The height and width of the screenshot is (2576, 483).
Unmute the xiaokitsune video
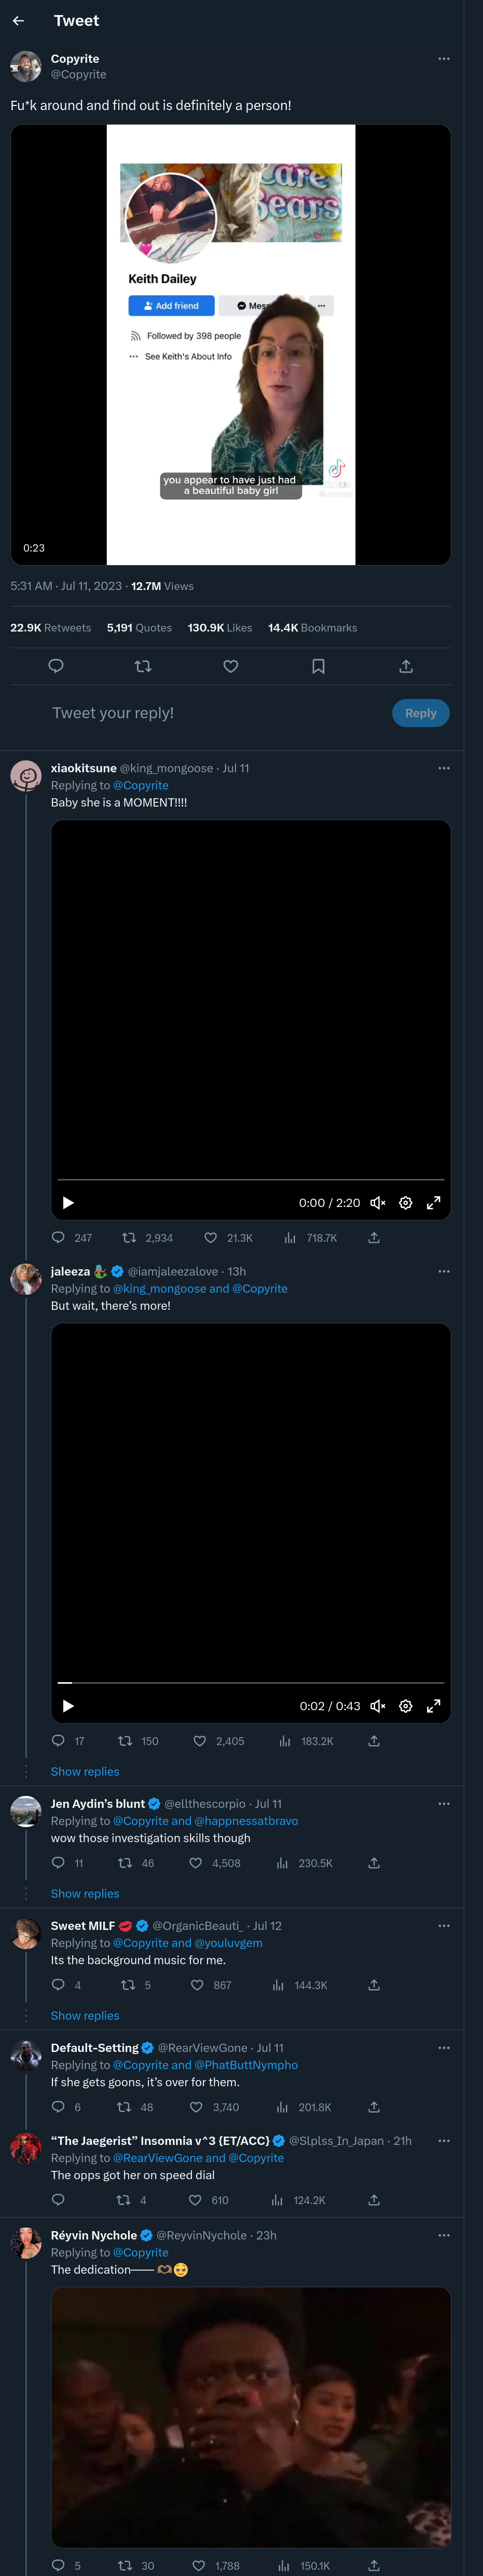[x=377, y=1203]
